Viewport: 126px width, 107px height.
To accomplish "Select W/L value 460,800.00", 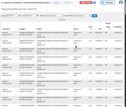I will (x=99, y=41).
